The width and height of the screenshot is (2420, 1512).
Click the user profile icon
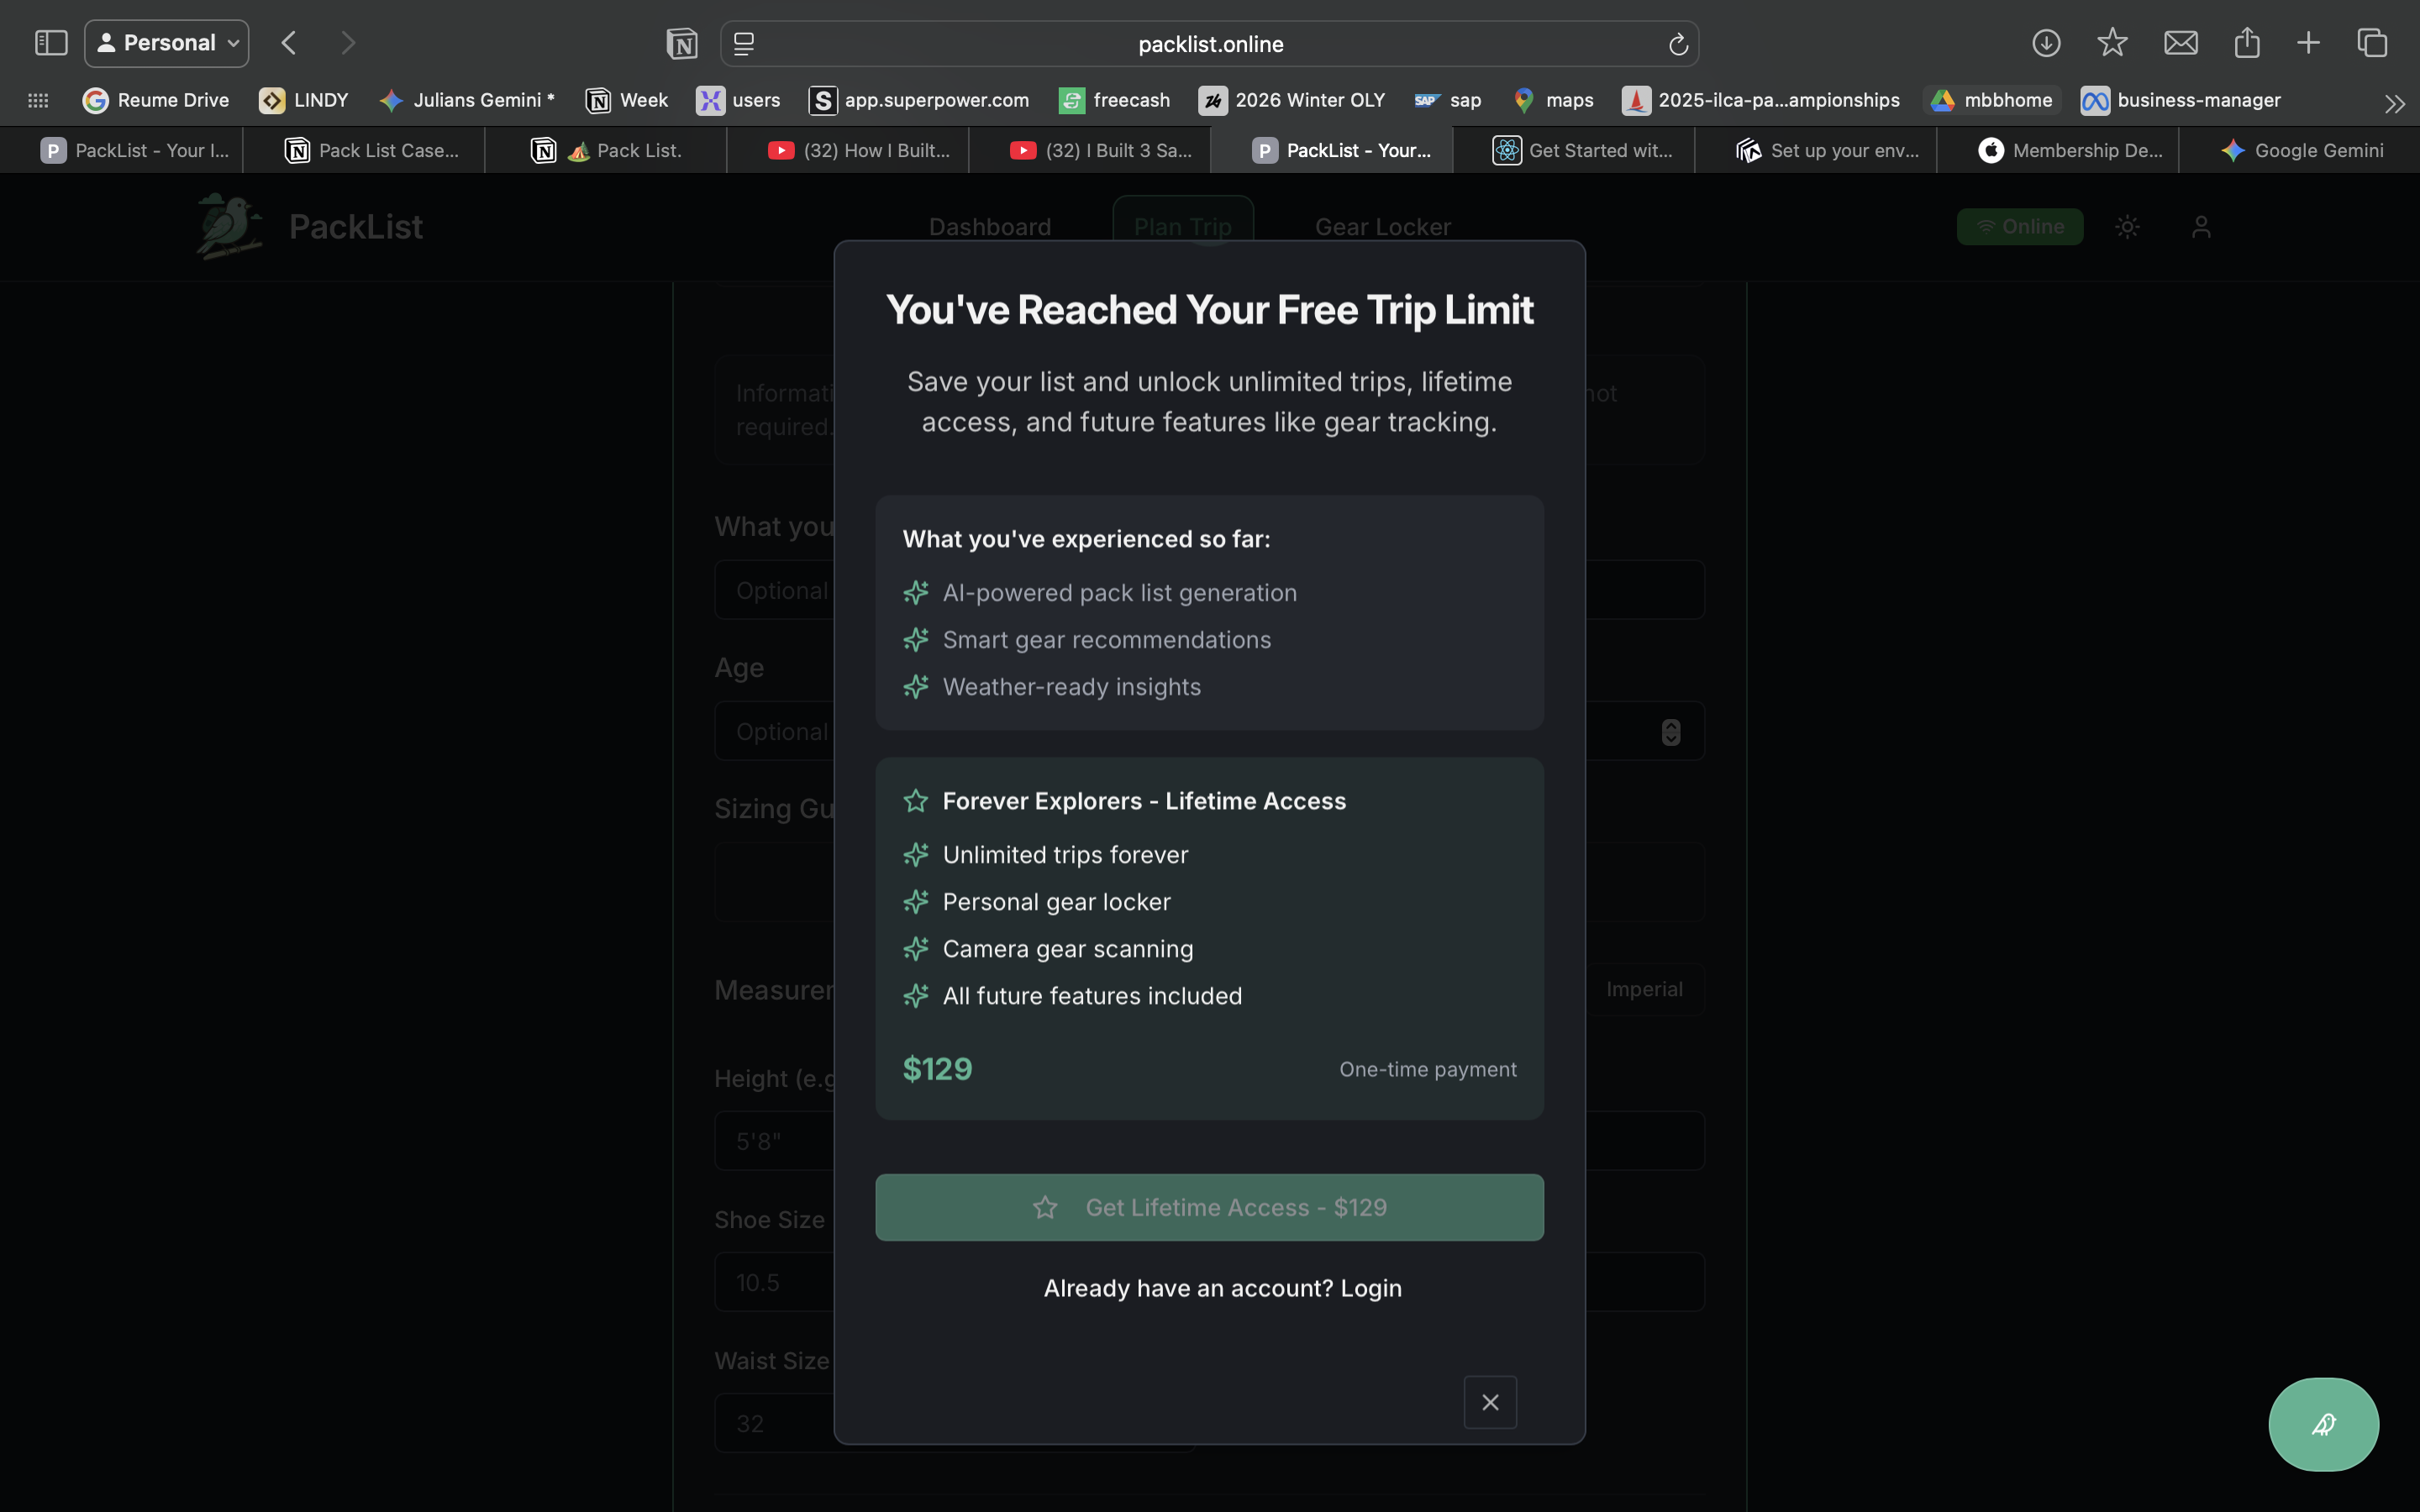click(x=2201, y=227)
